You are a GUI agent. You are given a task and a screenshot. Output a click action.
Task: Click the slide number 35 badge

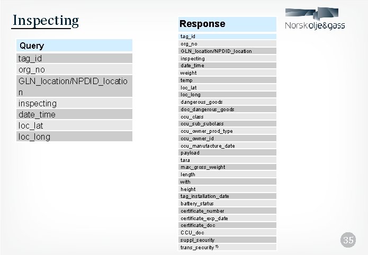348,240
